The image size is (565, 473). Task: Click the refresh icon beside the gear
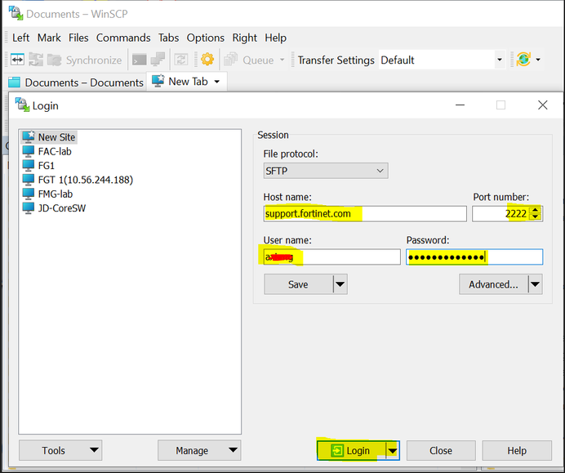(x=181, y=60)
